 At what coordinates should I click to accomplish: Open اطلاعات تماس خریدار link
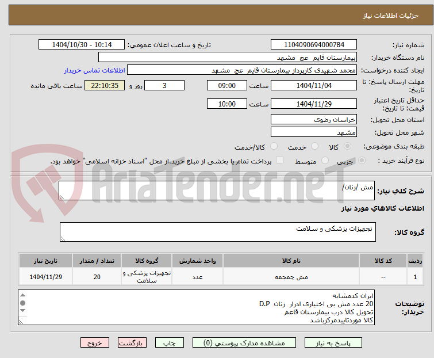click(95, 70)
